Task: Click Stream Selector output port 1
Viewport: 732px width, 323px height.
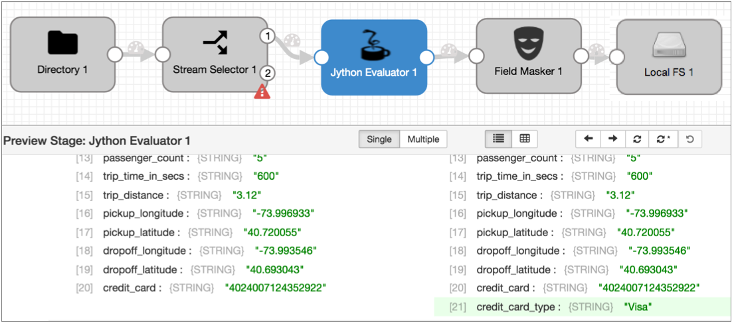Action: pos(267,36)
